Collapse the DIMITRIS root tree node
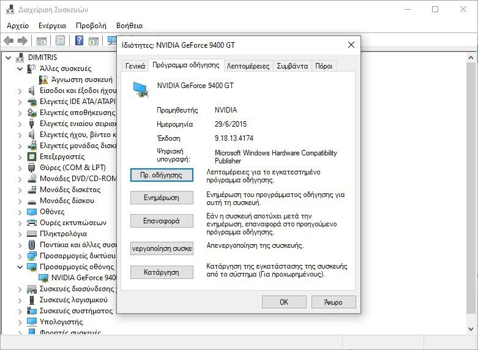Image resolution: width=478 pixels, height=350 pixels. click(9, 58)
